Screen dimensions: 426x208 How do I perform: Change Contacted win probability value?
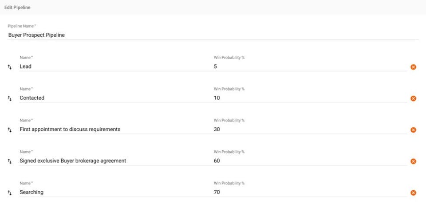309,98
